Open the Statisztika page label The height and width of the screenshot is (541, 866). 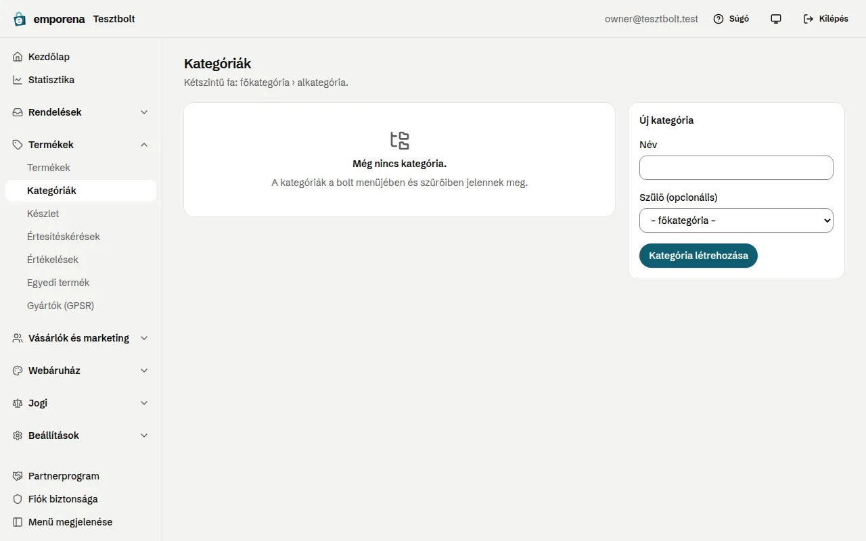click(x=51, y=80)
